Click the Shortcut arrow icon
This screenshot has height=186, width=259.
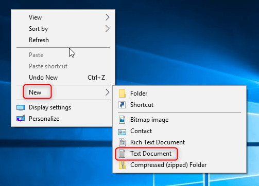pyautogui.click(x=122, y=105)
